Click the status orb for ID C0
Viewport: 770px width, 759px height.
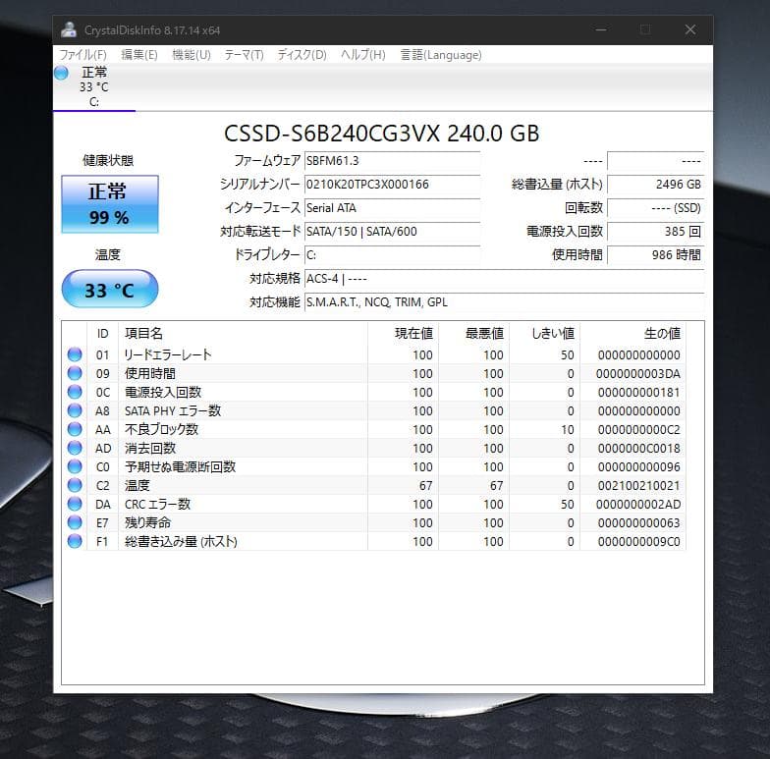coord(75,466)
